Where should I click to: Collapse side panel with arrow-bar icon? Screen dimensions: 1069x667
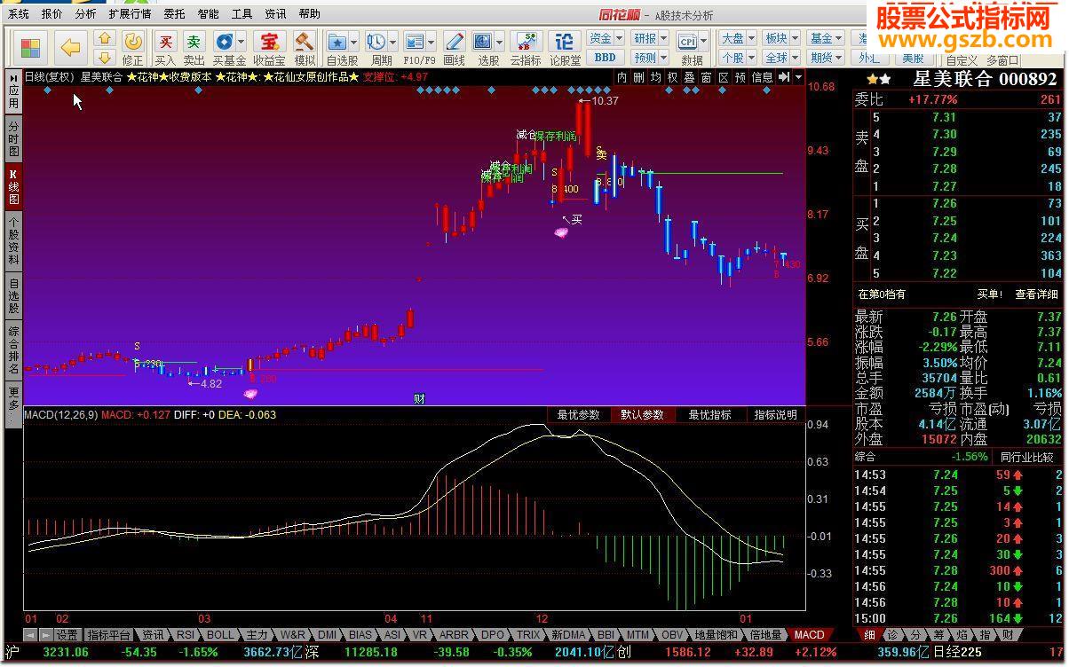point(784,77)
